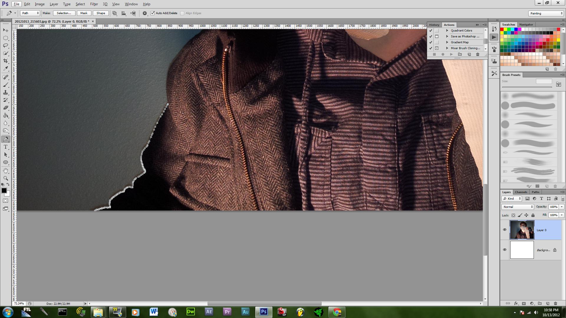Open Chrome from the taskbar

tap(337, 312)
